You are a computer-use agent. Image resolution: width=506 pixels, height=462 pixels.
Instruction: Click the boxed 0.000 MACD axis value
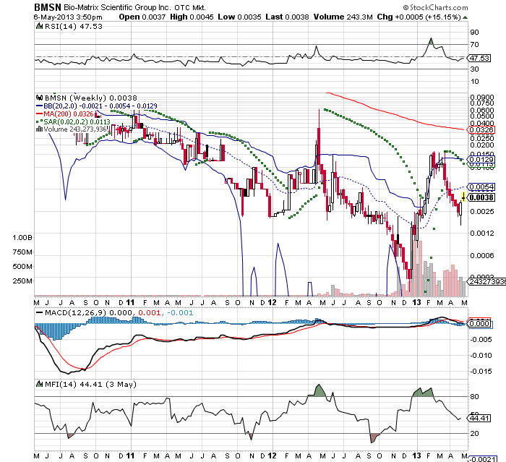point(479,323)
